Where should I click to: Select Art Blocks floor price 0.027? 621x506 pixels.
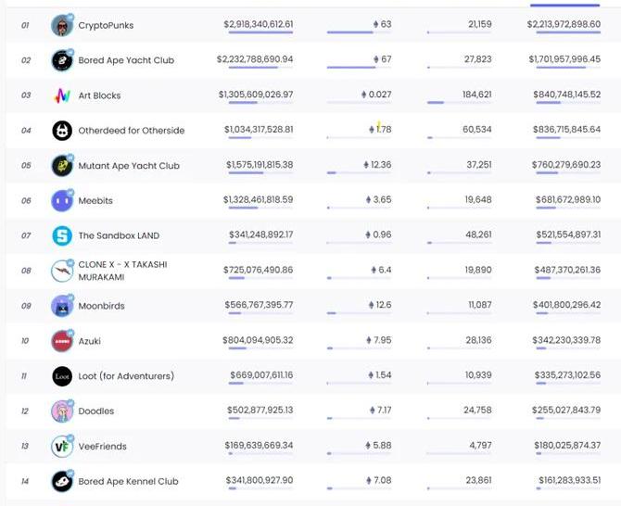coord(376,95)
